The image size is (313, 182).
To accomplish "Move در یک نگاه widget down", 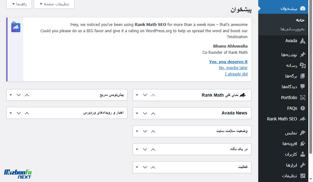I will (x=145, y=149).
